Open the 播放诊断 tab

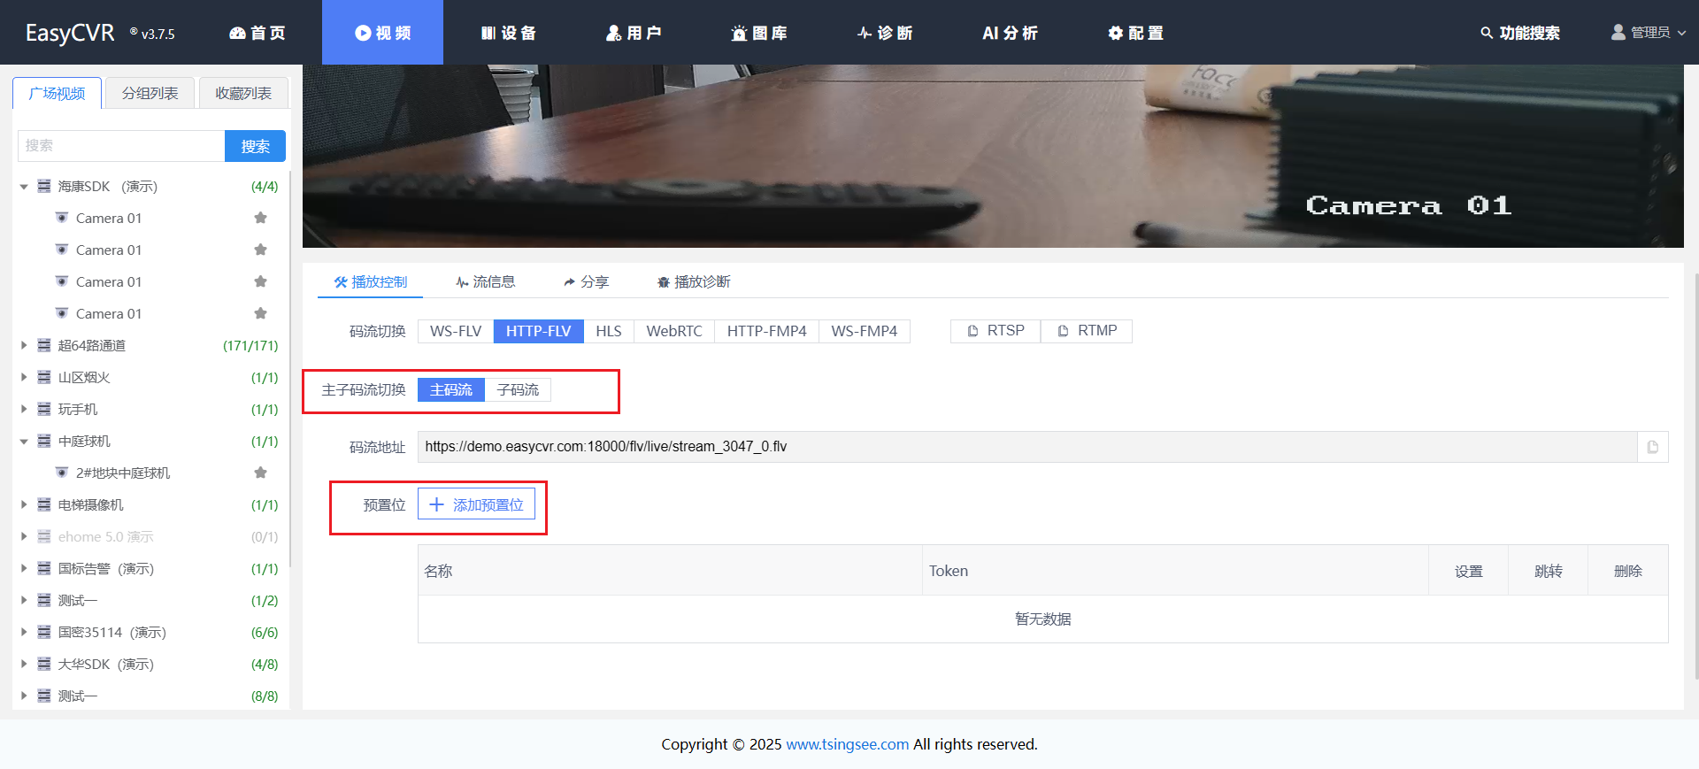pyautogui.click(x=694, y=281)
